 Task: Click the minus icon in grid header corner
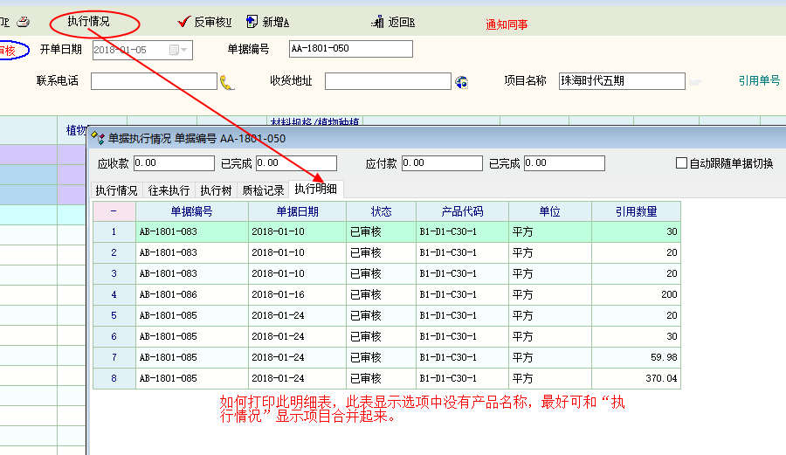tap(114, 211)
